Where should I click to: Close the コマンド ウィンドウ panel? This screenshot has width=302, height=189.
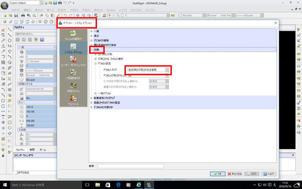tap(293, 155)
